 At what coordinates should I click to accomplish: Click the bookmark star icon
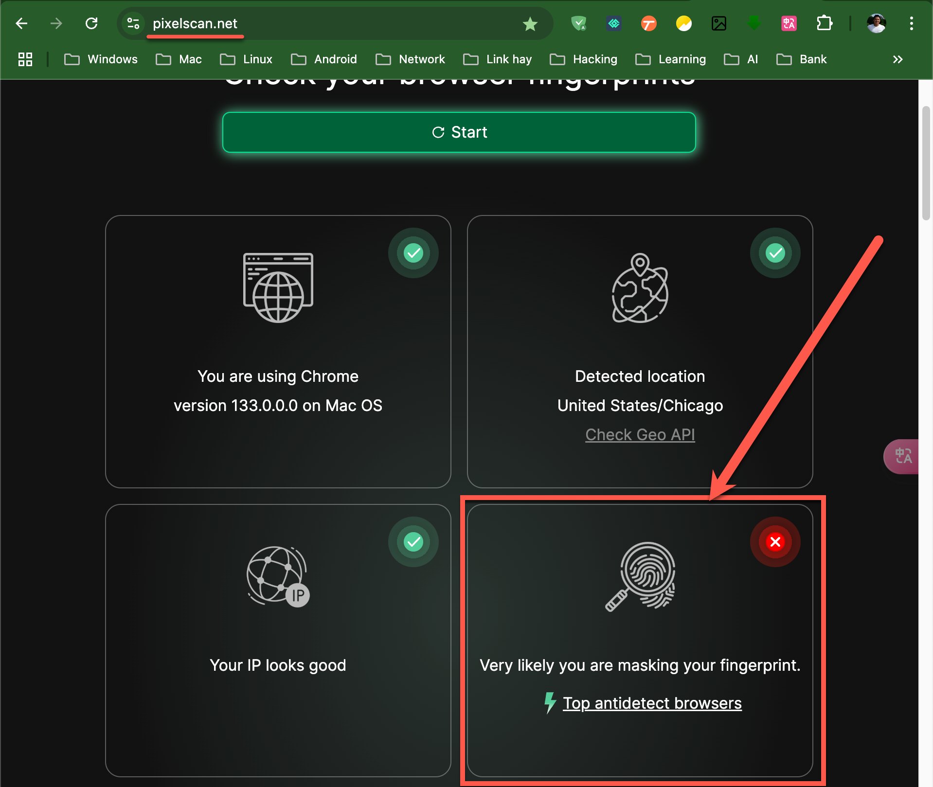[x=530, y=23]
